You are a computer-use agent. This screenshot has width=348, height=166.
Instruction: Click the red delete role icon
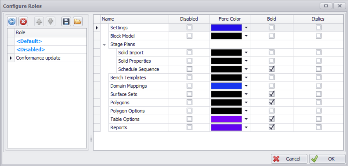click(x=23, y=22)
